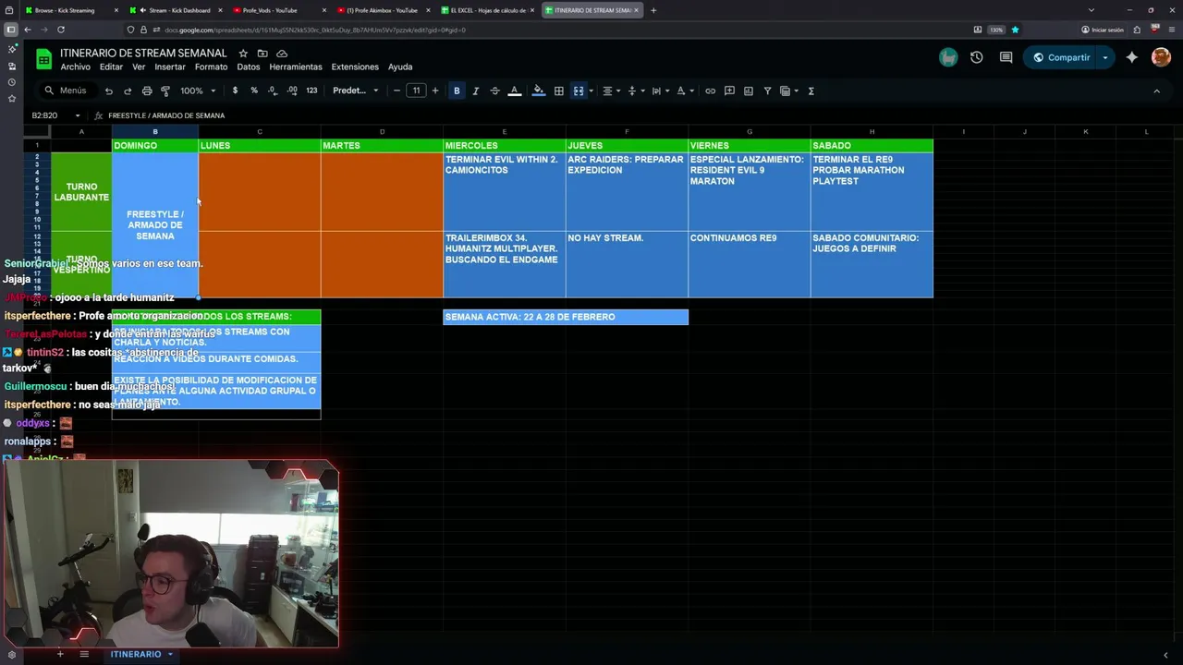Open the Google account avatar
This screenshot has width=1183, height=665.
[1162, 57]
